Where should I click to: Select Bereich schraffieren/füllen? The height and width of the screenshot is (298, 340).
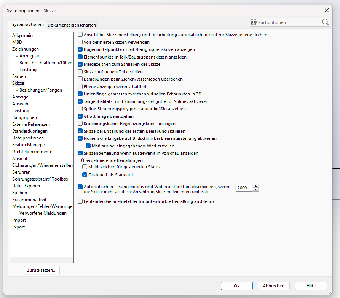[46, 63]
